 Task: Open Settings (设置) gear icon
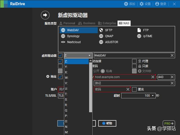[x=141, y=4]
